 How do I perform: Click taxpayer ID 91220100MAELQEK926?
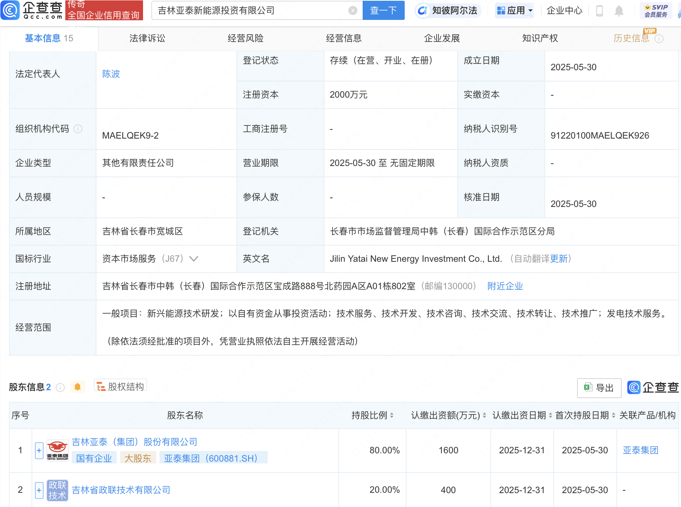(600, 136)
